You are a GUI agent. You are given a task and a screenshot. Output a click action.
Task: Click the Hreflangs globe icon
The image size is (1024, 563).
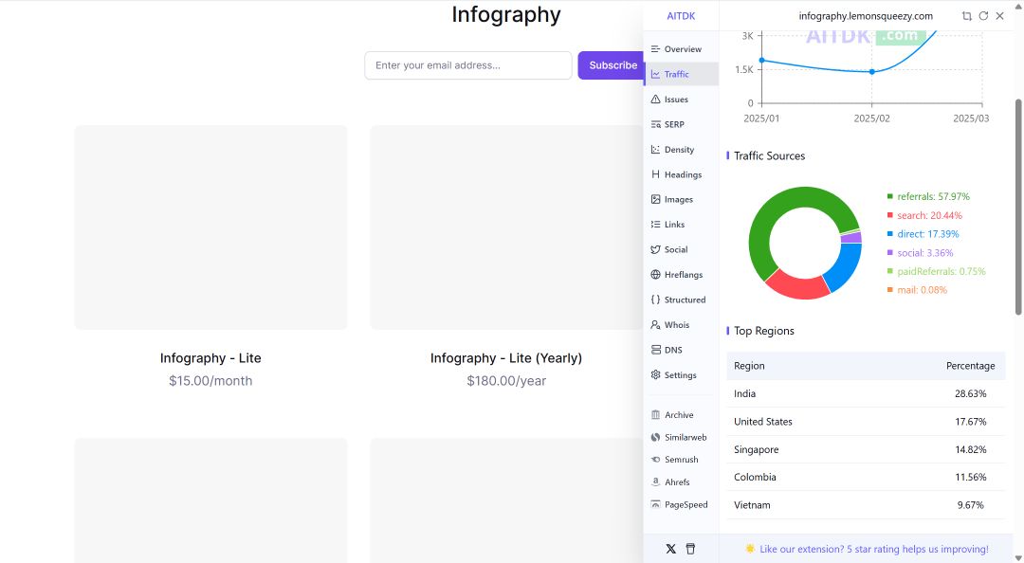656,274
